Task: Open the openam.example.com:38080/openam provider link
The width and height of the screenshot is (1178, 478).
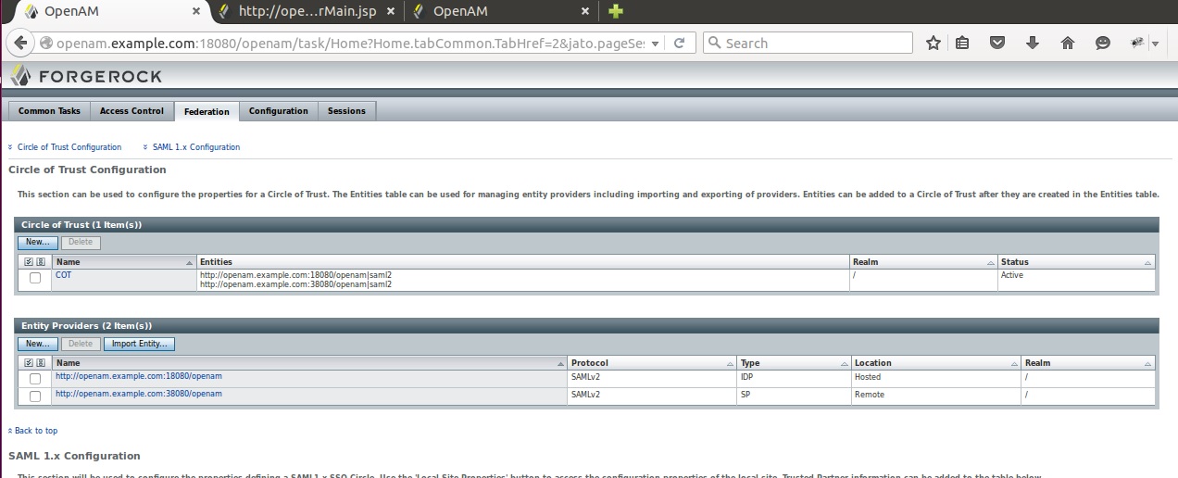Action: click(139, 394)
